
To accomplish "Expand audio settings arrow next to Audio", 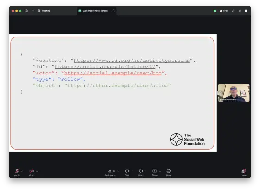I will (x=22, y=171).
